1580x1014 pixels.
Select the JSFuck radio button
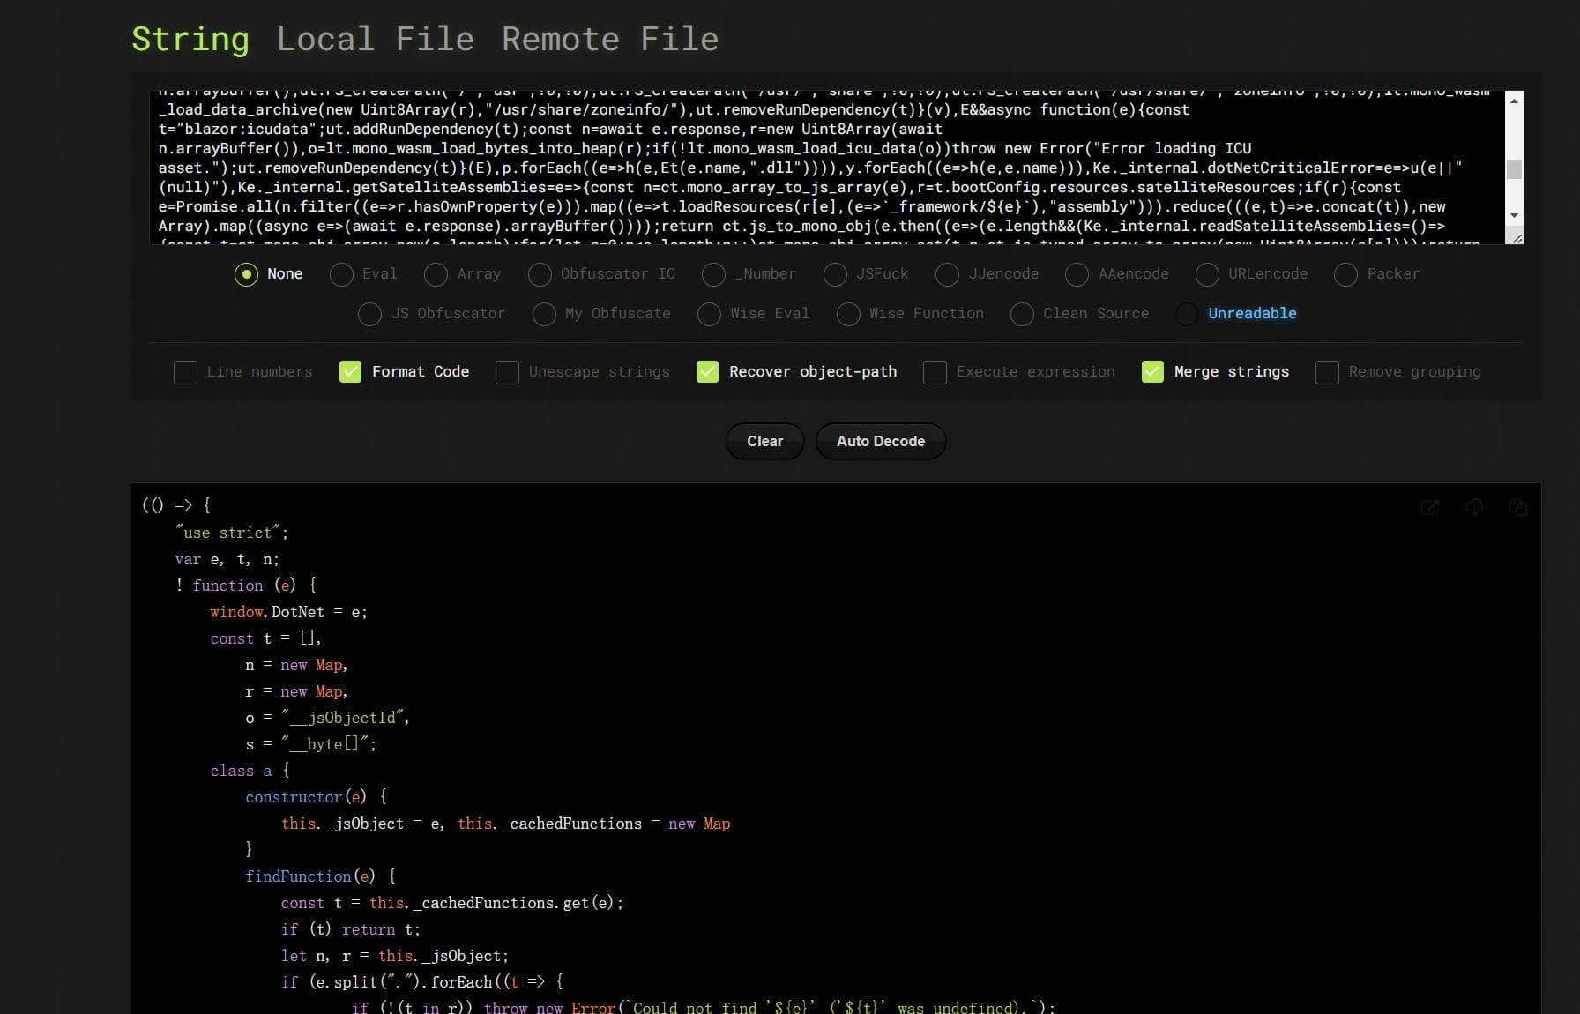(x=835, y=274)
